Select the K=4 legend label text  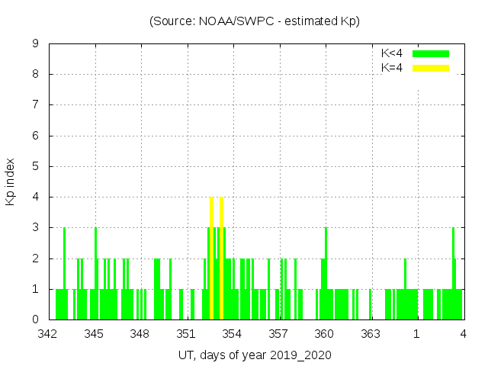pyautogui.click(x=391, y=68)
